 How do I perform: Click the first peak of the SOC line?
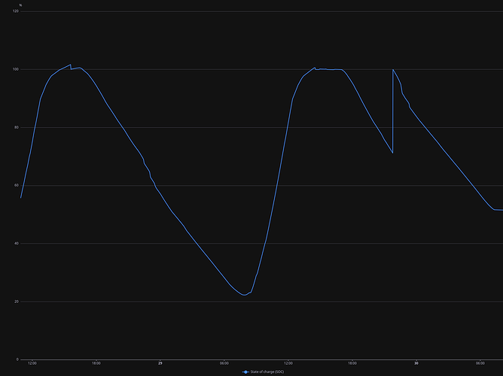[x=70, y=65]
